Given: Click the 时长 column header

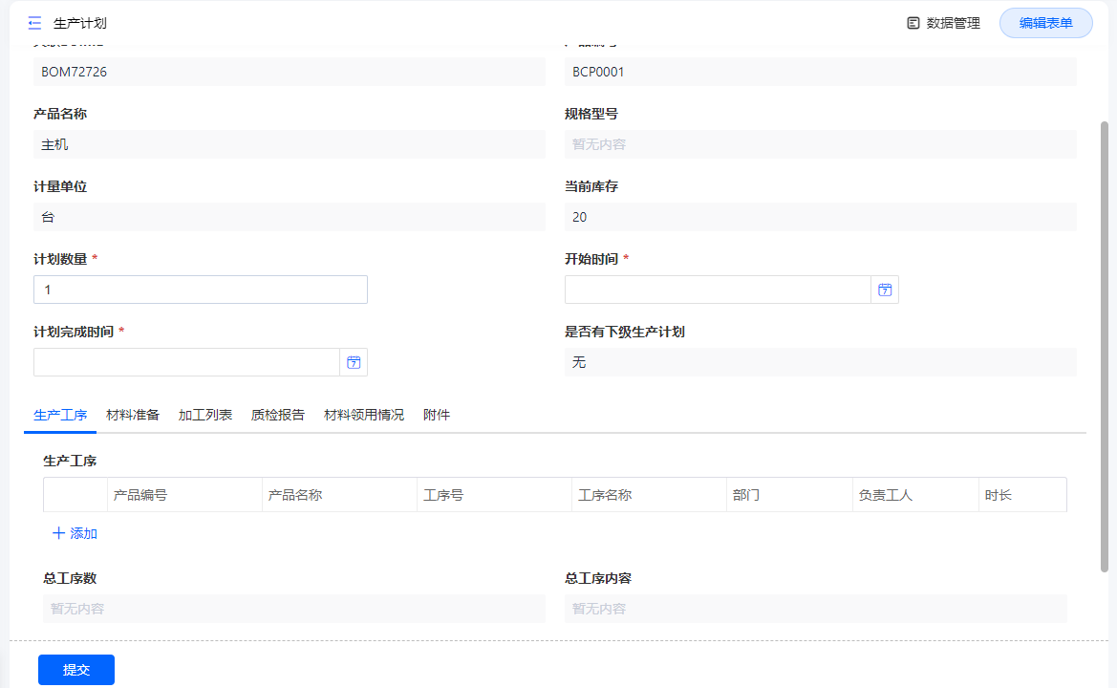Looking at the screenshot, I should (x=1022, y=495).
